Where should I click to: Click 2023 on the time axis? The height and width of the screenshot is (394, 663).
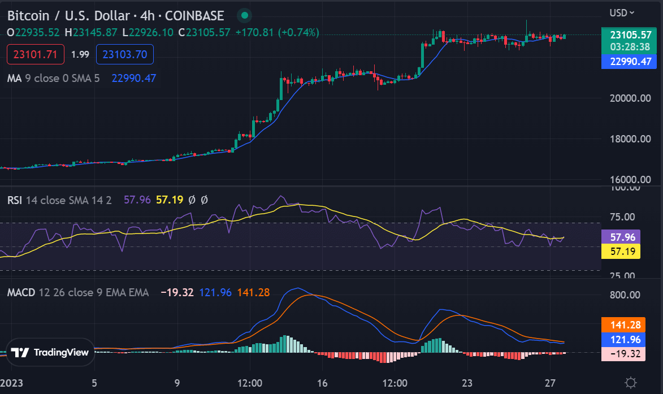[x=11, y=383]
